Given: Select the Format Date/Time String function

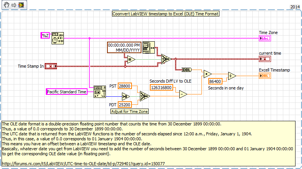Looking at the screenshot, I should (58, 38).
